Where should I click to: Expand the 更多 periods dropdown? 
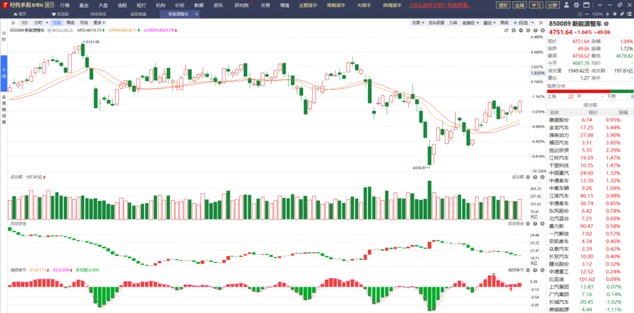click(x=99, y=22)
